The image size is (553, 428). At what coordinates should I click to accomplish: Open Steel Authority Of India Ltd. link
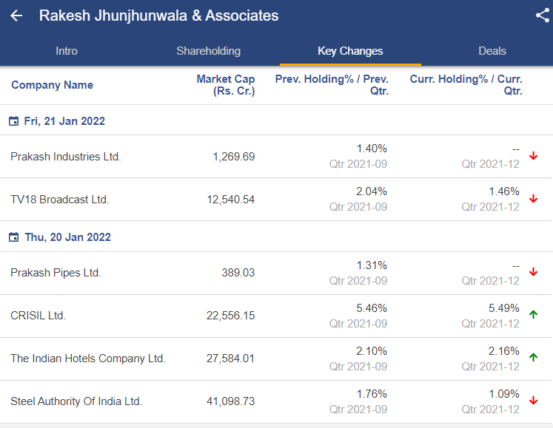76,401
